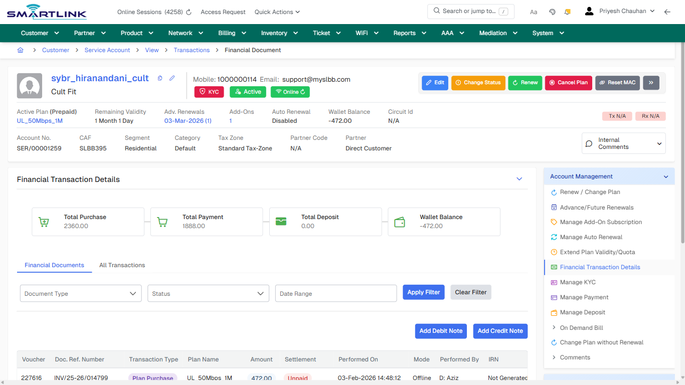685x385 pixels.
Task: Edit customer name via the pencil icon
Action: [x=172, y=78]
